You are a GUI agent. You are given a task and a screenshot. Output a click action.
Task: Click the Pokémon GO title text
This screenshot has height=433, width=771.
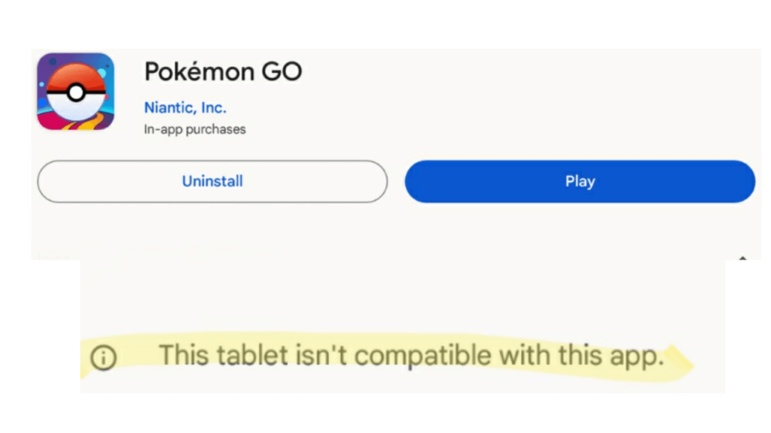223,71
